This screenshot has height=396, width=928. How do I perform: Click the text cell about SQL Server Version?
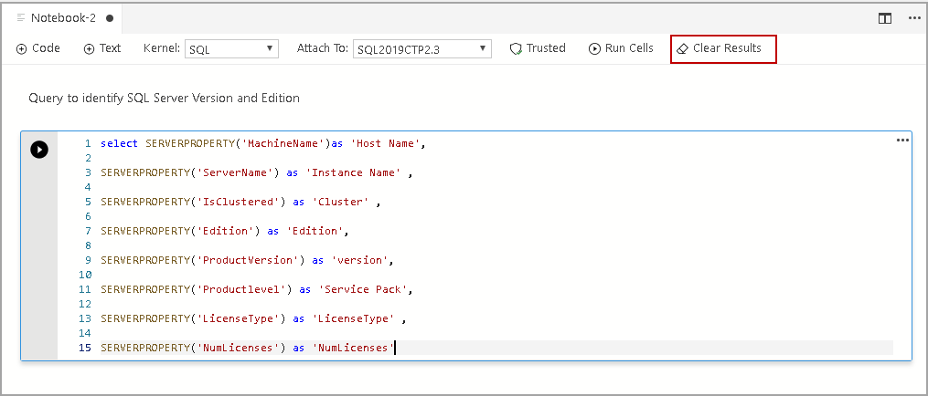(164, 98)
